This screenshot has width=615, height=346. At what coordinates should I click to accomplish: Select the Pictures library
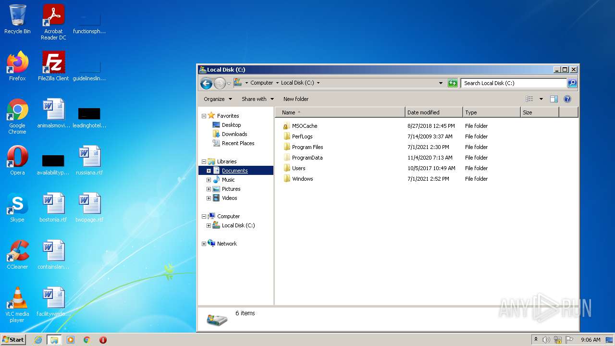231,189
